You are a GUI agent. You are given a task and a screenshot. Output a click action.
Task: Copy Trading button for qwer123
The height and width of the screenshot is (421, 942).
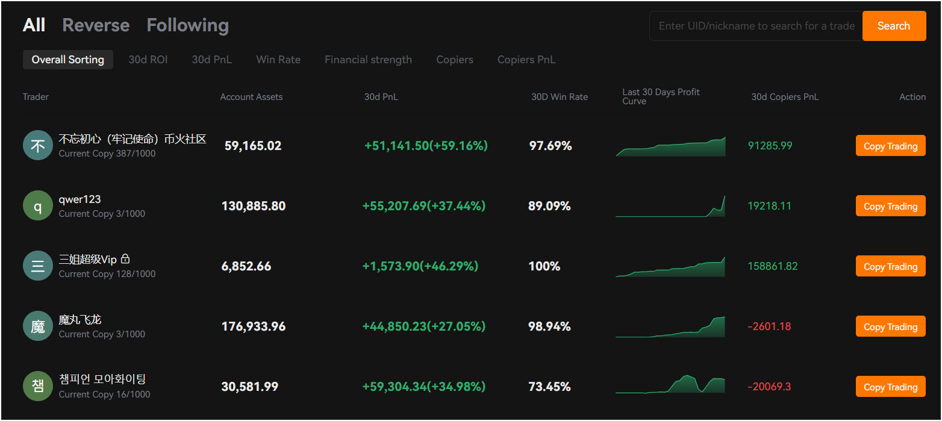pyautogui.click(x=890, y=206)
